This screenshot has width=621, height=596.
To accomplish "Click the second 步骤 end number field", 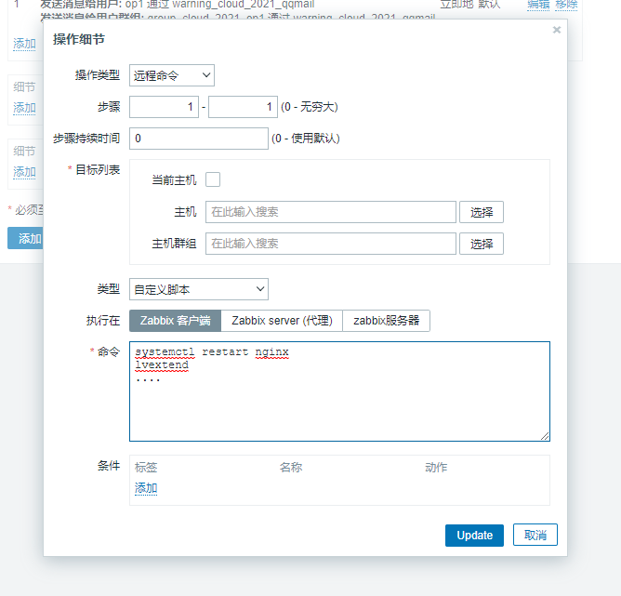I will tap(243, 107).
